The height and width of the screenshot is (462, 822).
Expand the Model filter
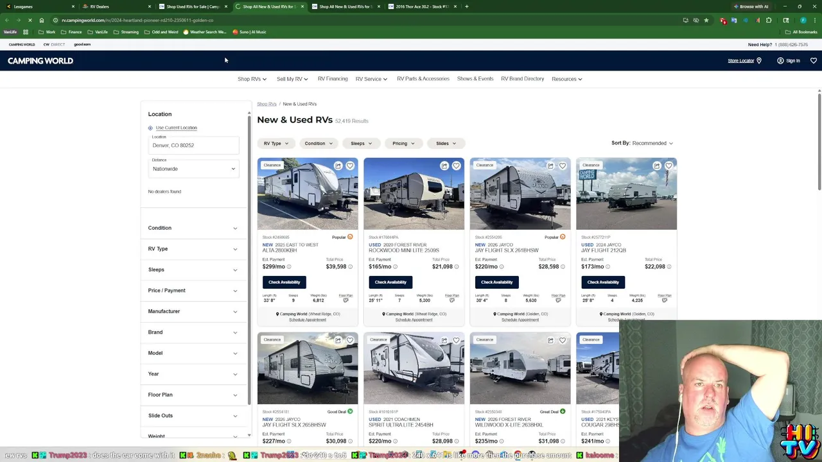[193, 353]
